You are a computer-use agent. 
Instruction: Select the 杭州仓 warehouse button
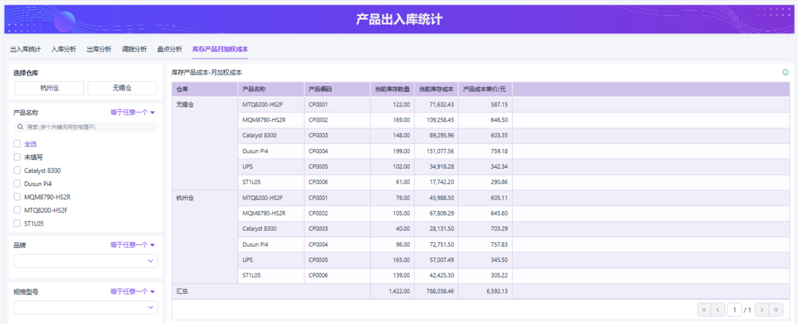(x=49, y=88)
